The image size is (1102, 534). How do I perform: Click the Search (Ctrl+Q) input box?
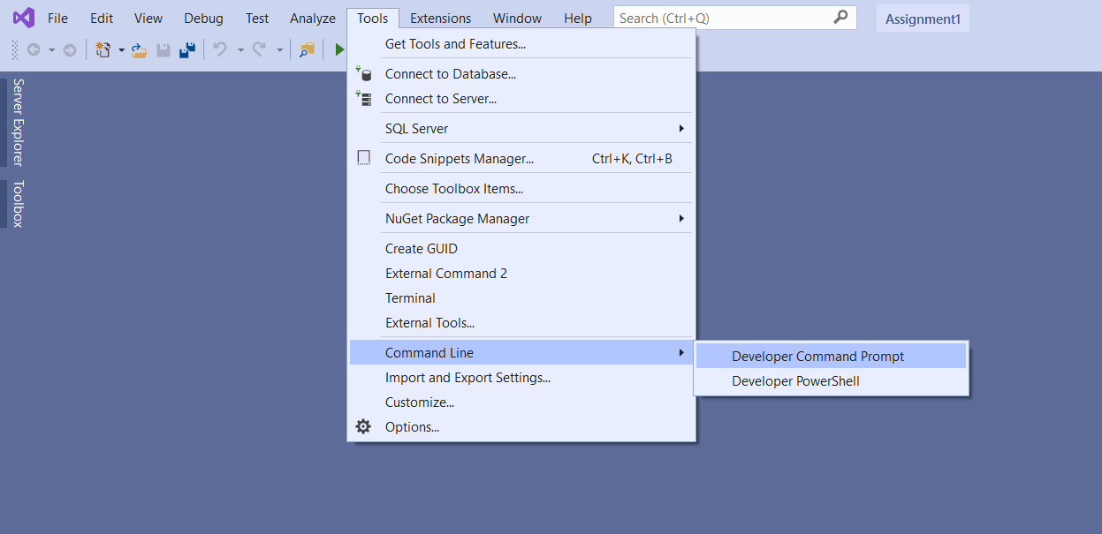(x=723, y=19)
